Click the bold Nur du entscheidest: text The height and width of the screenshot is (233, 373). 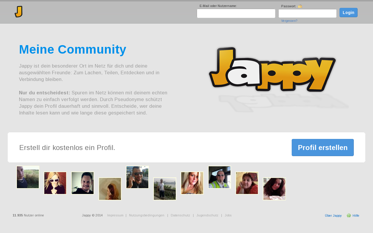point(45,93)
